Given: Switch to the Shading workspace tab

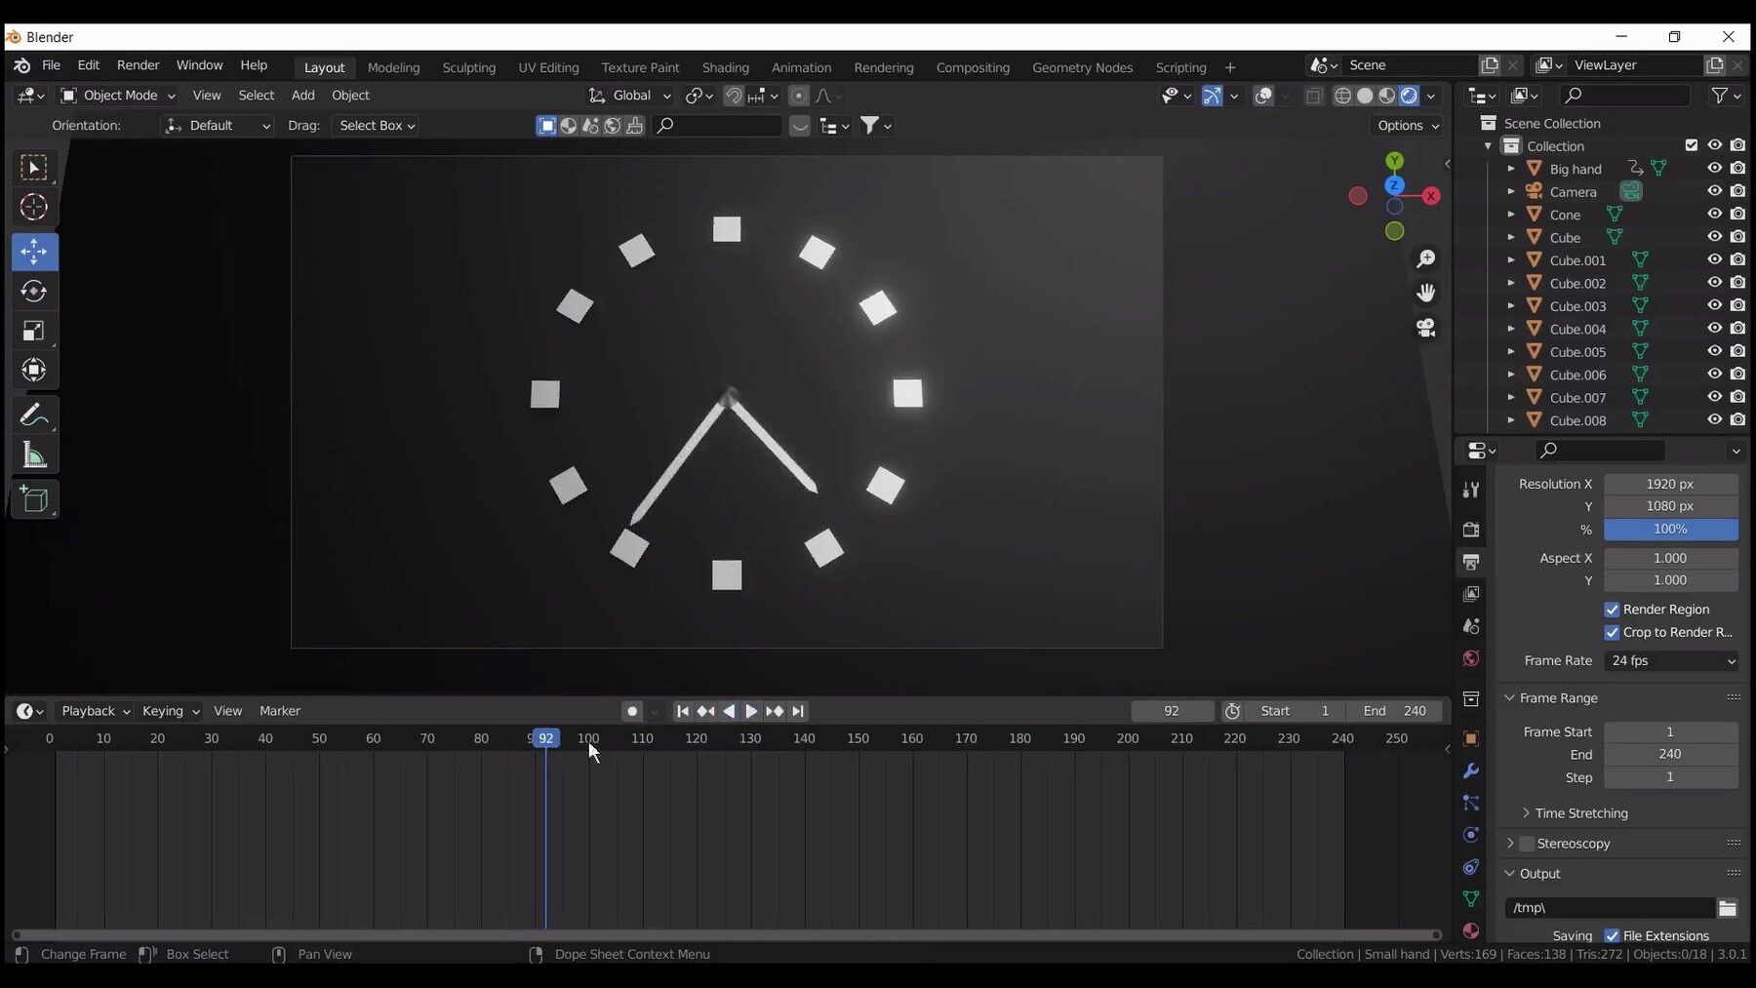Looking at the screenshot, I should pyautogui.click(x=725, y=67).
